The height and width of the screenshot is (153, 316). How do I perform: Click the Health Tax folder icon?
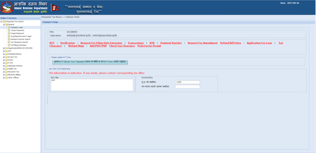tap(6, 69)
